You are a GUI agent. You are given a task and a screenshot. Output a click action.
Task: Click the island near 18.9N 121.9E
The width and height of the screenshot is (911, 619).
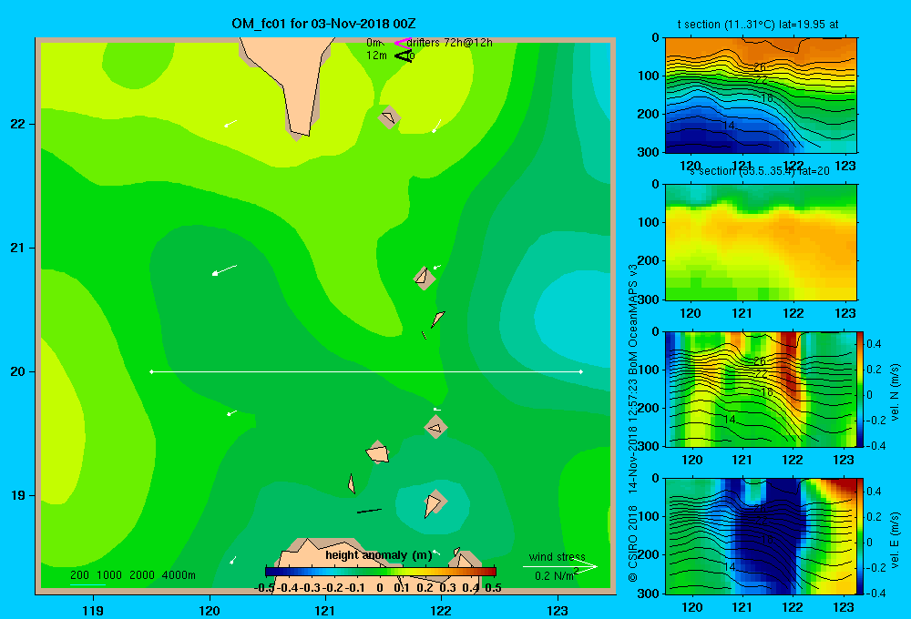click(435, 502)
